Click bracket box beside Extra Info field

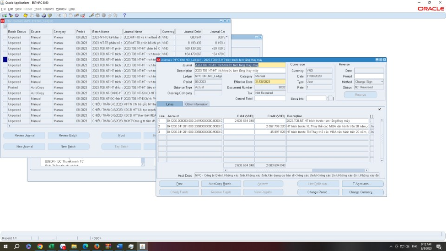coord(330,99)
